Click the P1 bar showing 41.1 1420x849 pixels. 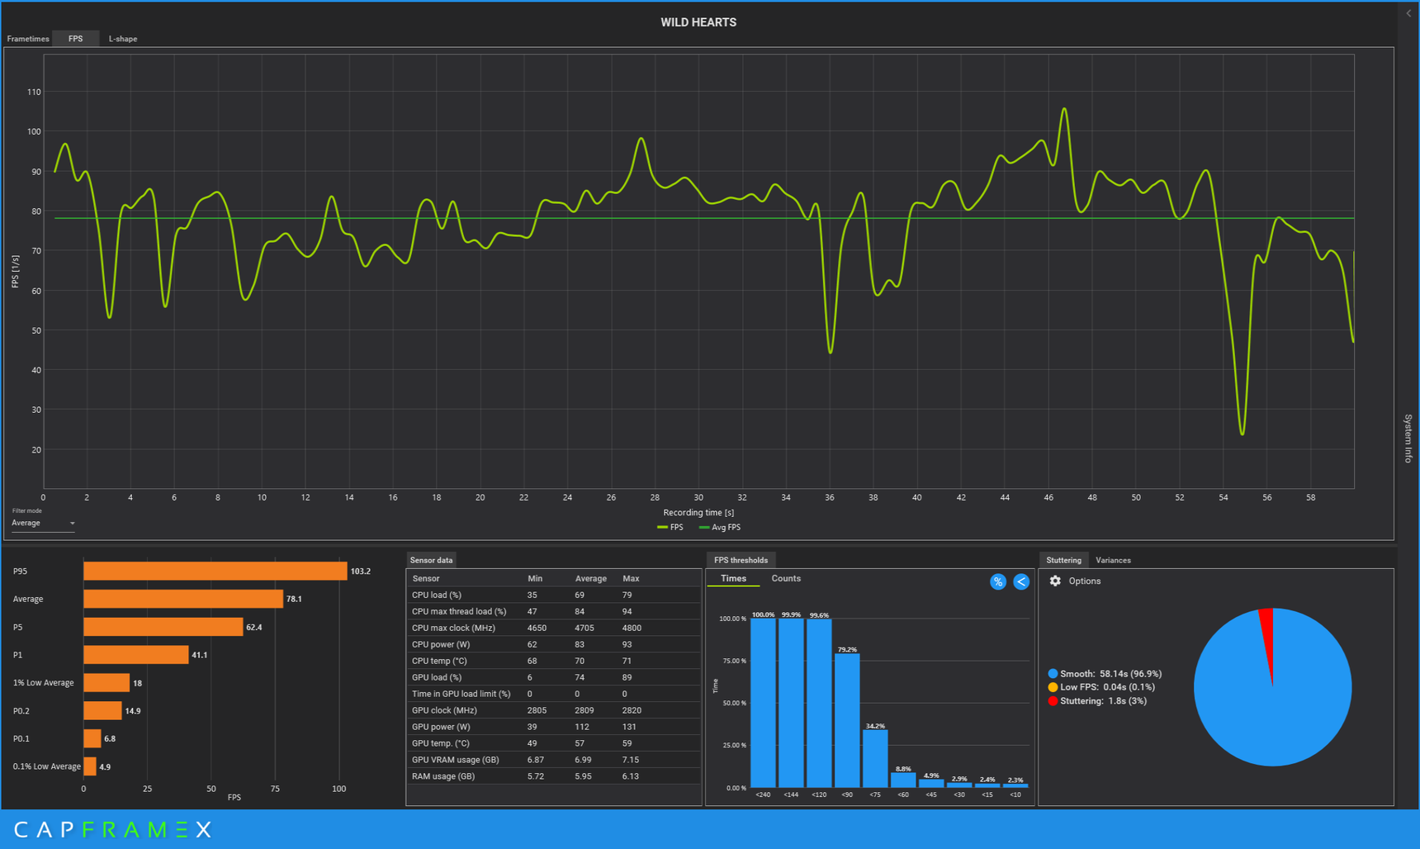(135, 655)
